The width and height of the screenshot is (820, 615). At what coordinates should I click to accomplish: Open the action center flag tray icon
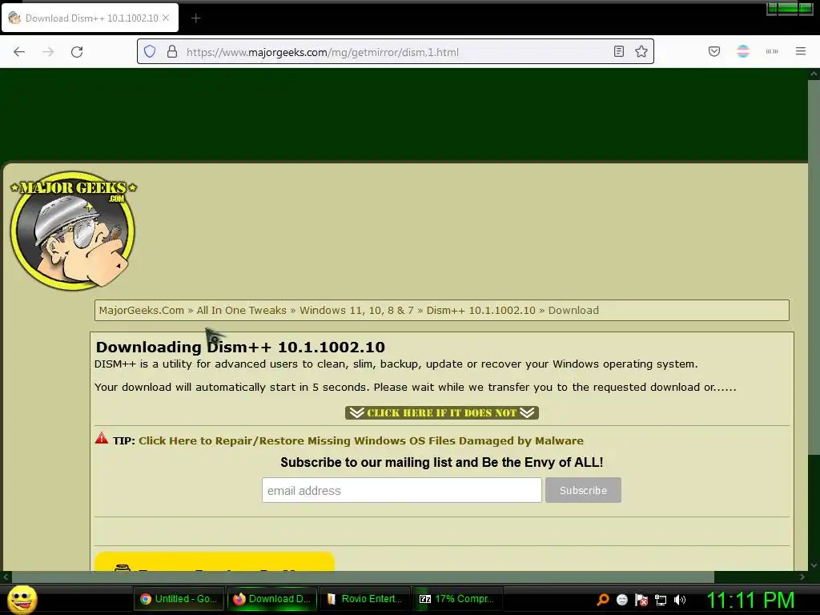pyautogui.click(x=641, y=600)
